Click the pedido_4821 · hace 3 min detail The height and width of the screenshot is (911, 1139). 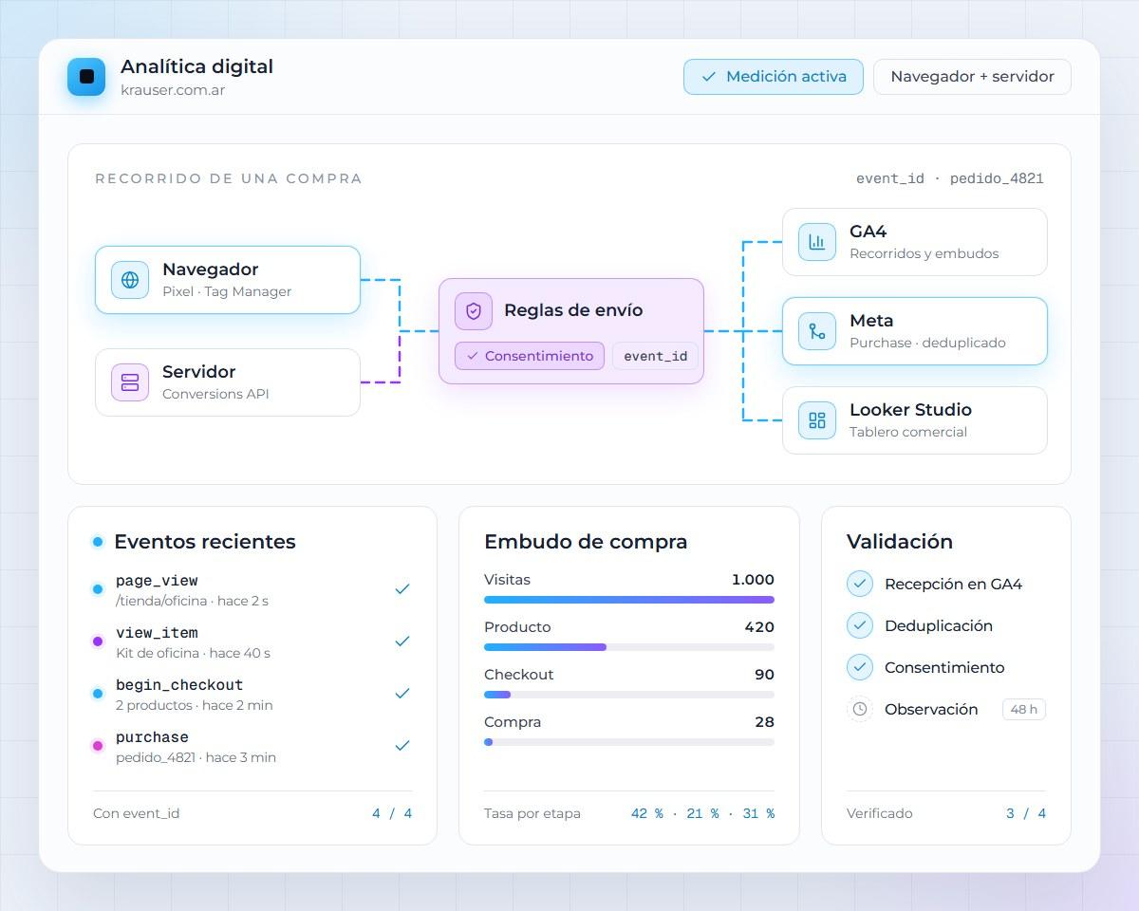[x=196, y=757]
